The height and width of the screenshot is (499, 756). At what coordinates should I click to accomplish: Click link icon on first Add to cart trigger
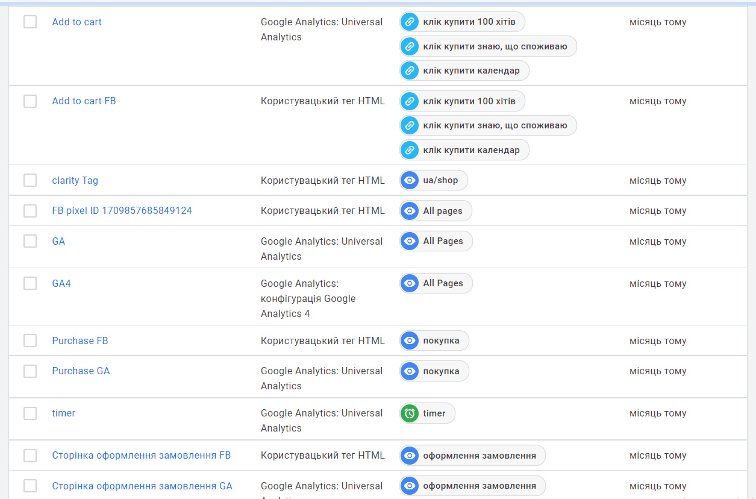pos(410,22)
